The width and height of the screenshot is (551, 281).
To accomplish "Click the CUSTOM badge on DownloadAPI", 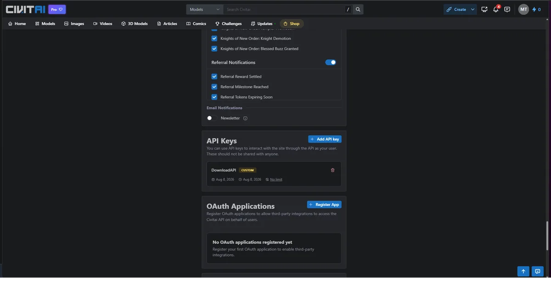I will (247, 170).
